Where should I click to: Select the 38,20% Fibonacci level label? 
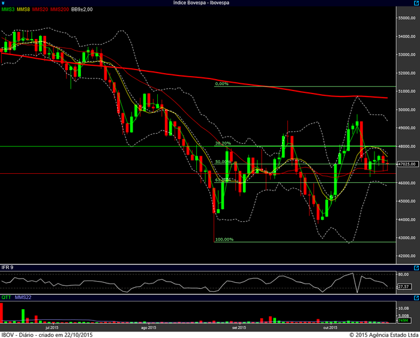click(x=223, y=143)
